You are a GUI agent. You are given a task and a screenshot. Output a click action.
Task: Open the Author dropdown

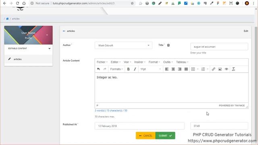pos(123,46)
